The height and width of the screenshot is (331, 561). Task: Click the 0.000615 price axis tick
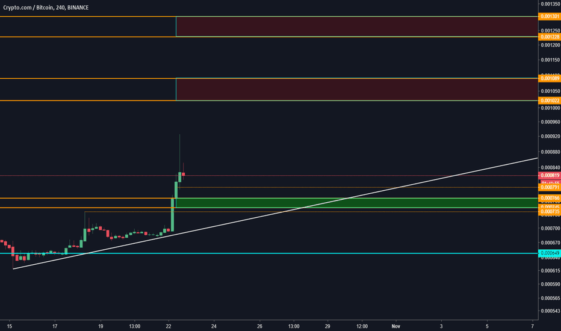coord(550,271)
